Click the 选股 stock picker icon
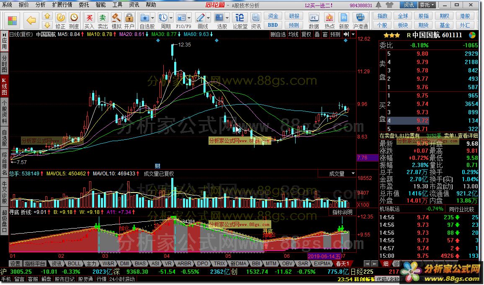Image resolution: width=484 pixels, height=285 pixels. [219, 18]
